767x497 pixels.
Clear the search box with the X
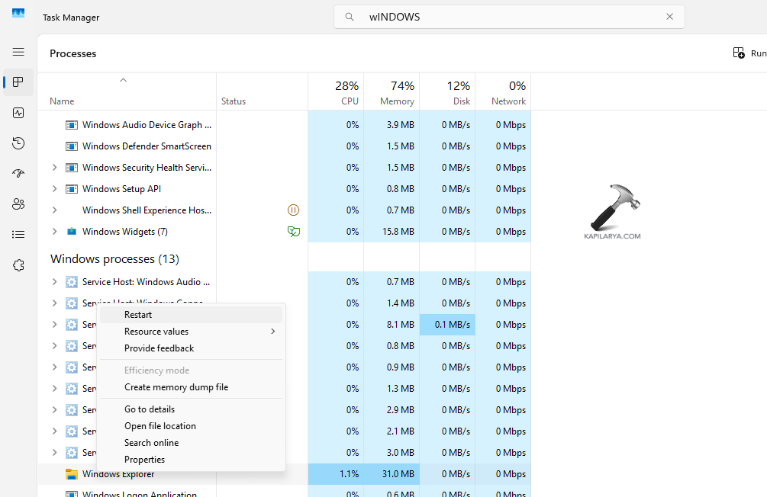click(x=669, y=17)
